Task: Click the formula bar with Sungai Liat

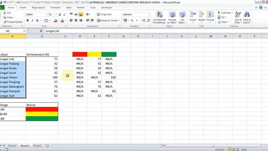Action: click(155, 31)
